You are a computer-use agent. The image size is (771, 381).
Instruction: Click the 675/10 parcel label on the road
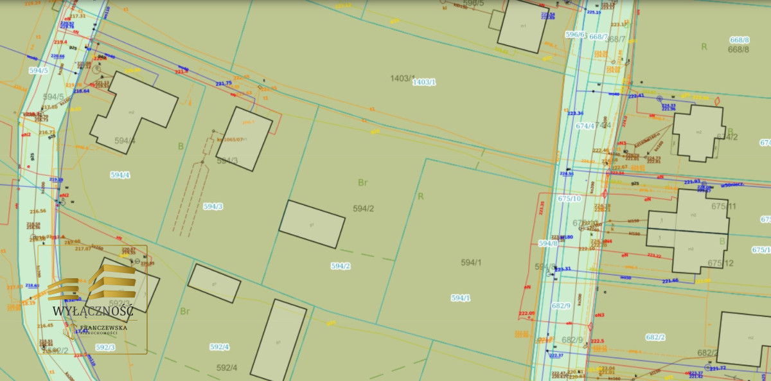pos(569,199)
